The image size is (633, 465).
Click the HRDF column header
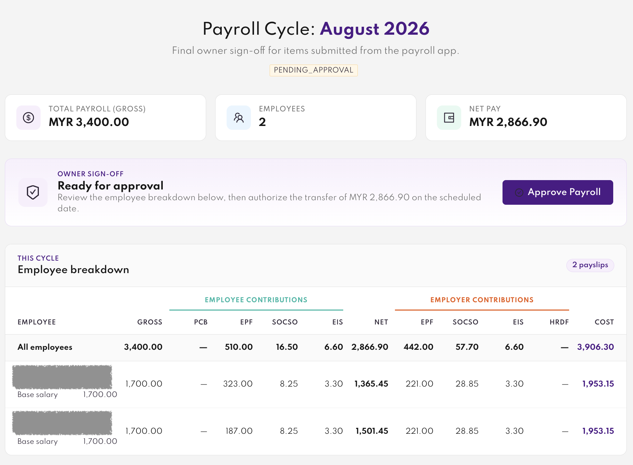click(x=559, y=322)
